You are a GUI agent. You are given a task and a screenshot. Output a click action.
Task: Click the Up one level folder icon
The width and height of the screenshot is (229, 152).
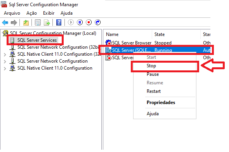(x=26, y=22)
